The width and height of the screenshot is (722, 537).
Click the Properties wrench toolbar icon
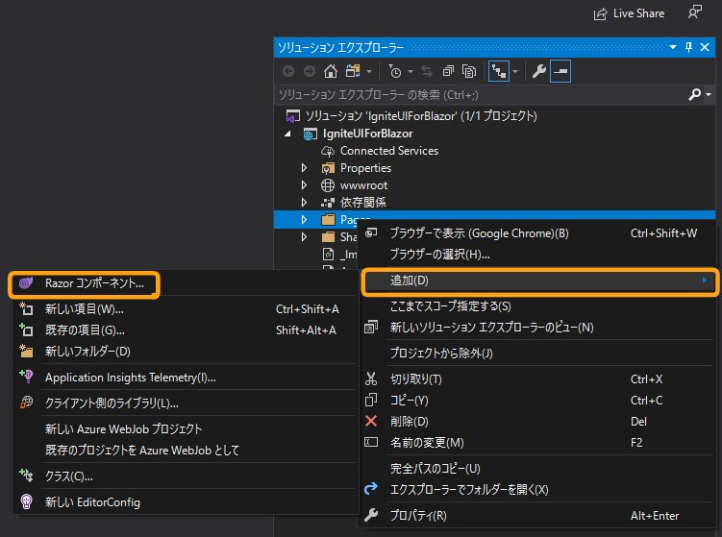coord(538,71)
